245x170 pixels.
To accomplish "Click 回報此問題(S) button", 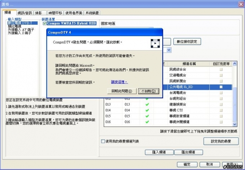I will (x=122, y=91).
